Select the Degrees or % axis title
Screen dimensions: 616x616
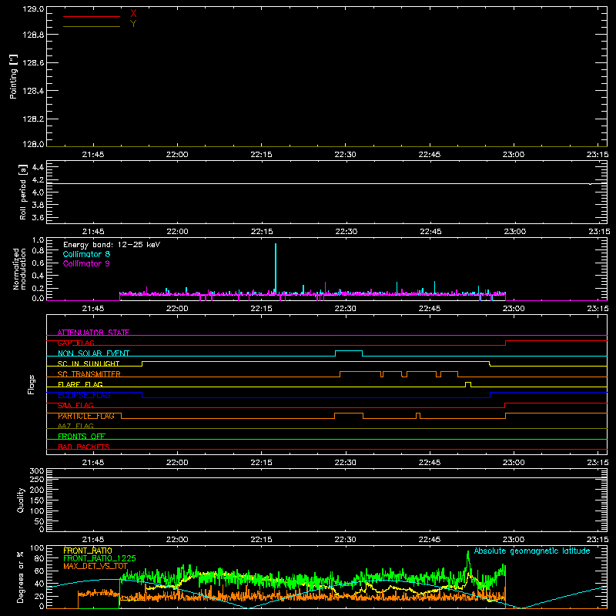(x=20, y=577)
